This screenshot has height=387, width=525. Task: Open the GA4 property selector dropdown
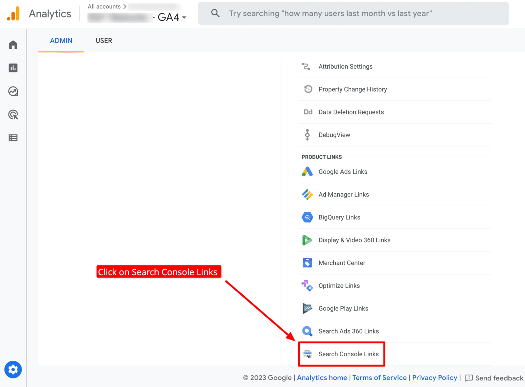(x=184, y=17)
